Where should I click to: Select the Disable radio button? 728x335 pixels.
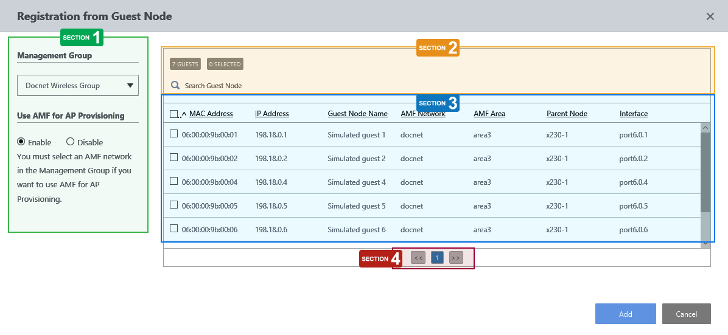pyautogui.click(x=70, y=142)
